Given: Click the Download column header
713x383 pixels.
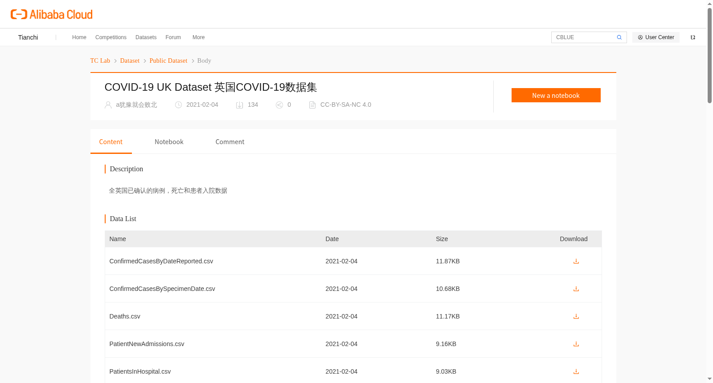Looking at the screenshot, I should pos(574,239).
